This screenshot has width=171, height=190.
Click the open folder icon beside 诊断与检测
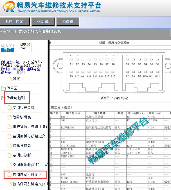[3, 98]
